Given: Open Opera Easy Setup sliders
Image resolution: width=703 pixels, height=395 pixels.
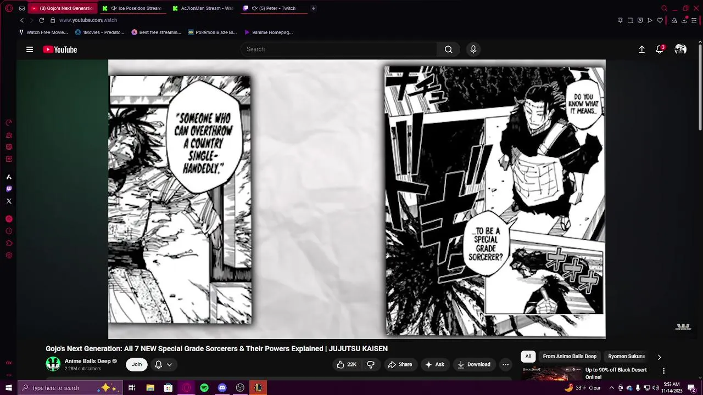Looking at the screenshot, I should tap(694, 20).
